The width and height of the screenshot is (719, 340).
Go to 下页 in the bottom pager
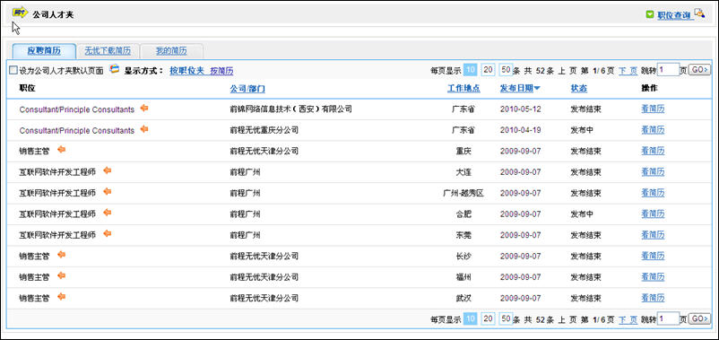click(628, 319)
